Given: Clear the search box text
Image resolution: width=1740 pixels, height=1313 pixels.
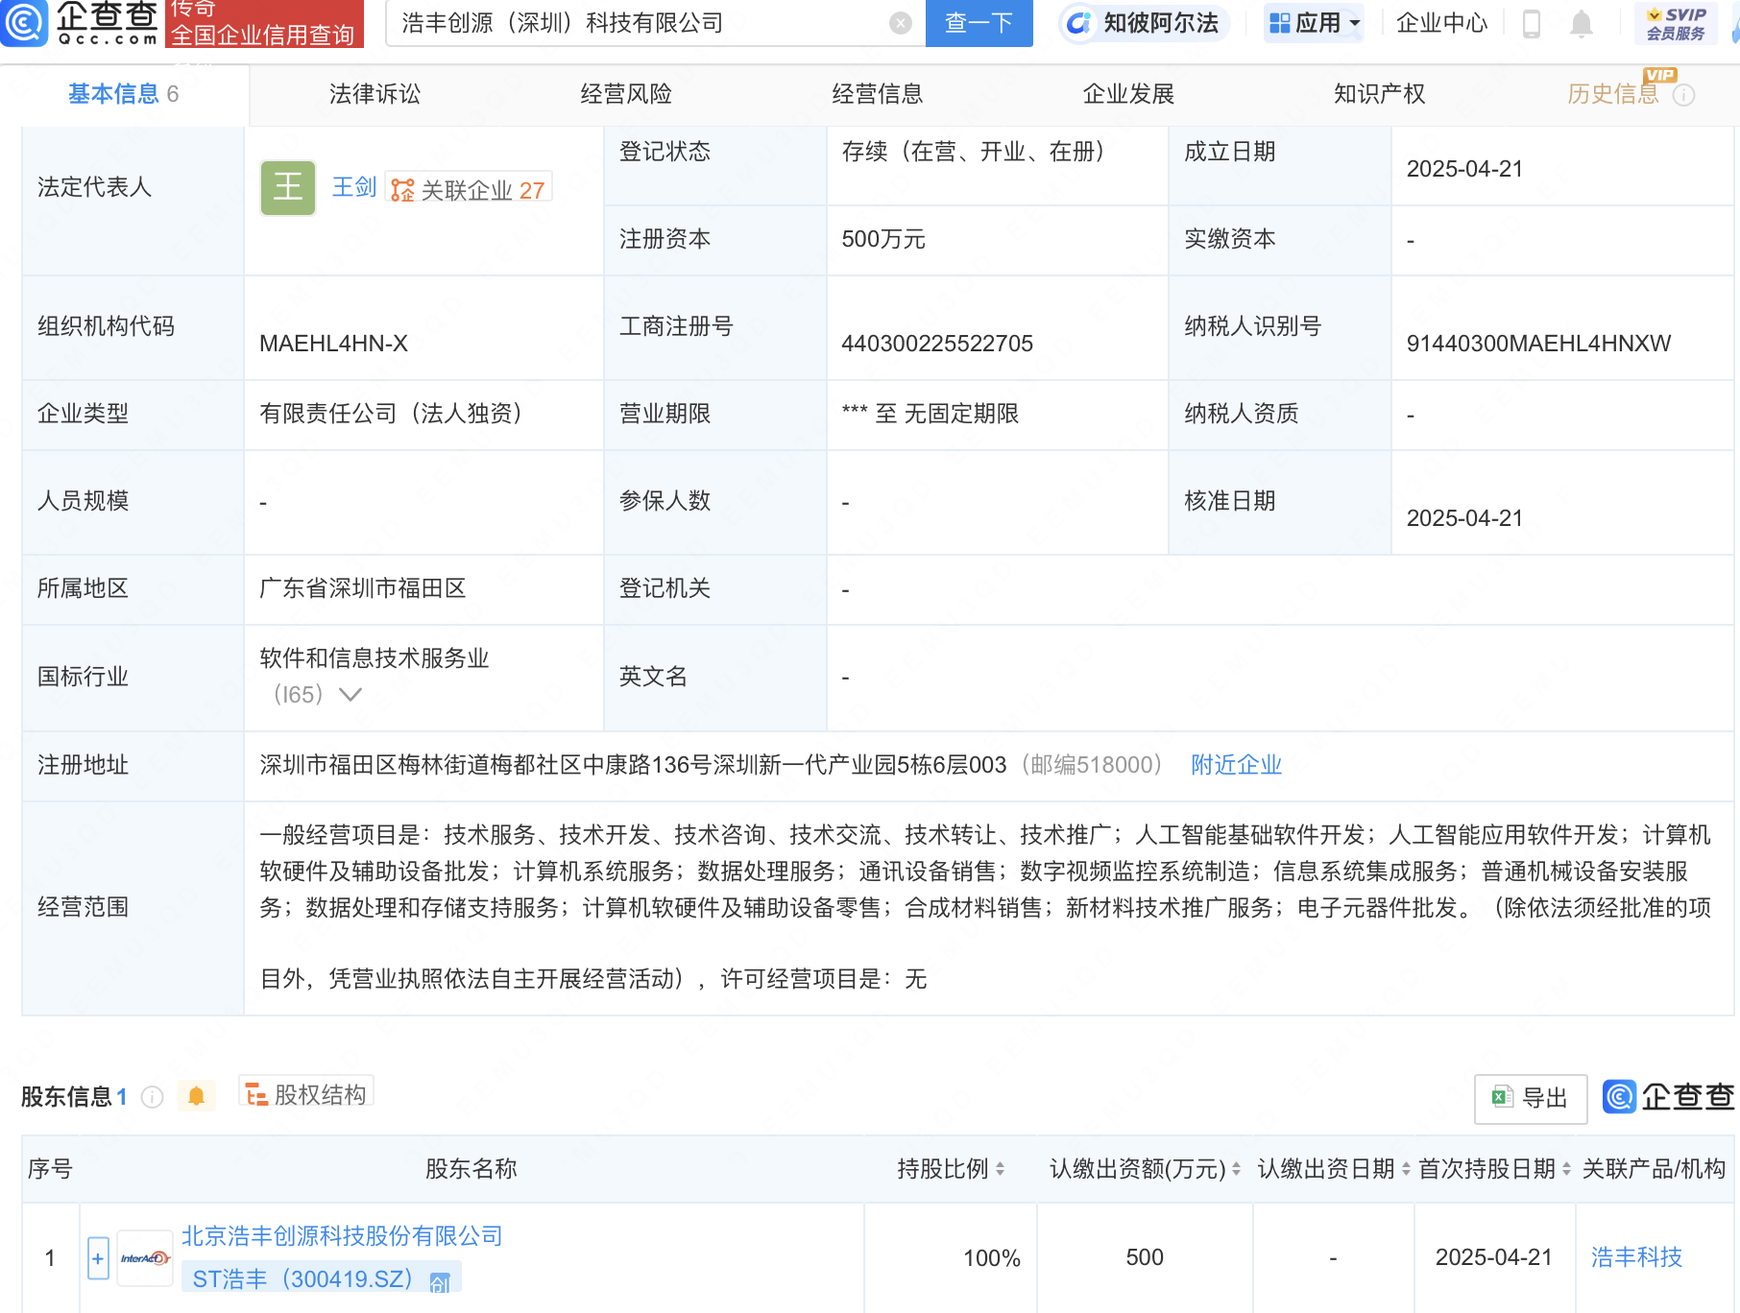Looking at the screenshot, I should click(900, 23).
